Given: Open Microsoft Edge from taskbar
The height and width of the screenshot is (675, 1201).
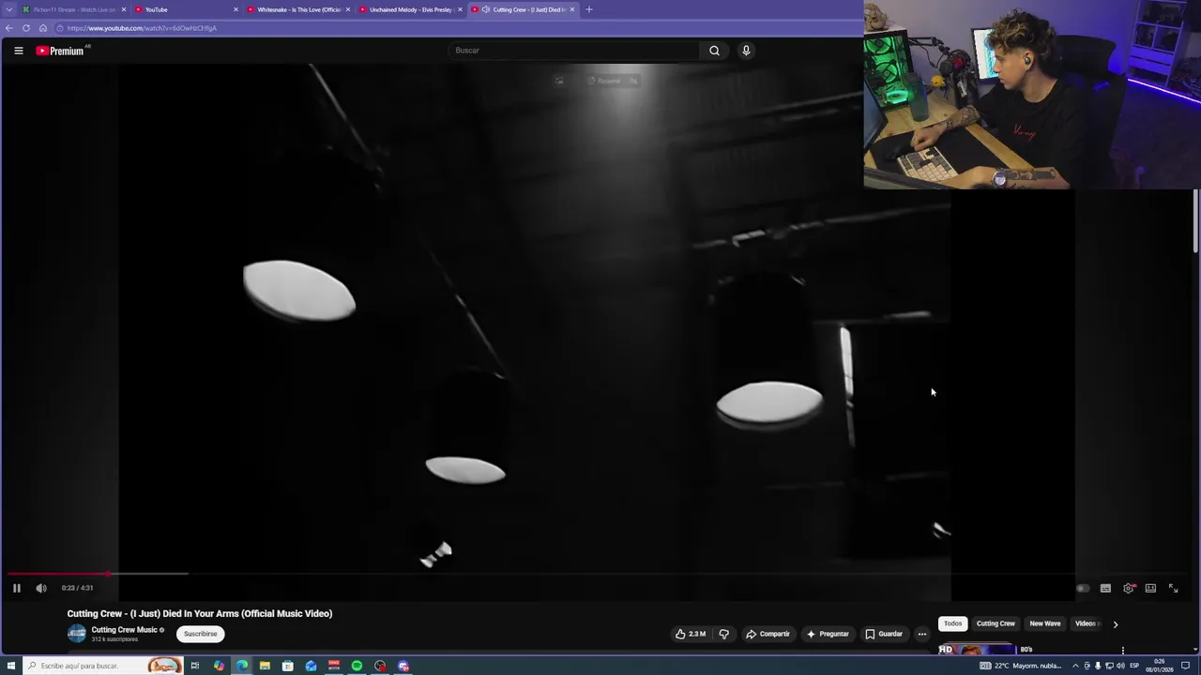Looking at the screenshot, I should pyautogui.click(x=242, y=666).
